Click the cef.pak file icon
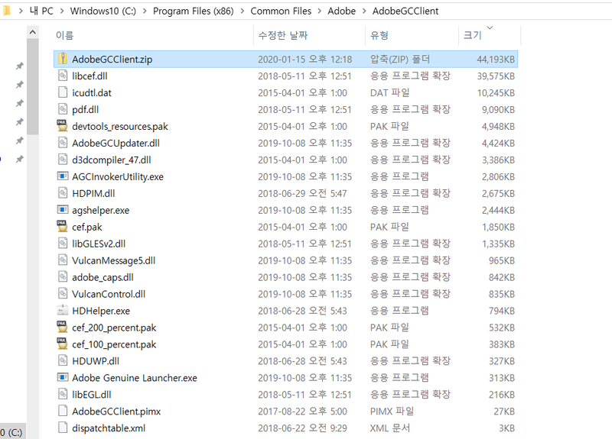This screenshot has height=439, width=612. click(62, 226)
